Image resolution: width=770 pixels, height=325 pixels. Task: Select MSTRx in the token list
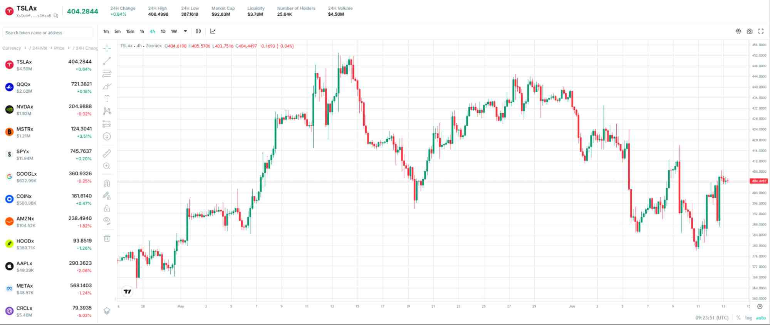click(x=49, y=132)
